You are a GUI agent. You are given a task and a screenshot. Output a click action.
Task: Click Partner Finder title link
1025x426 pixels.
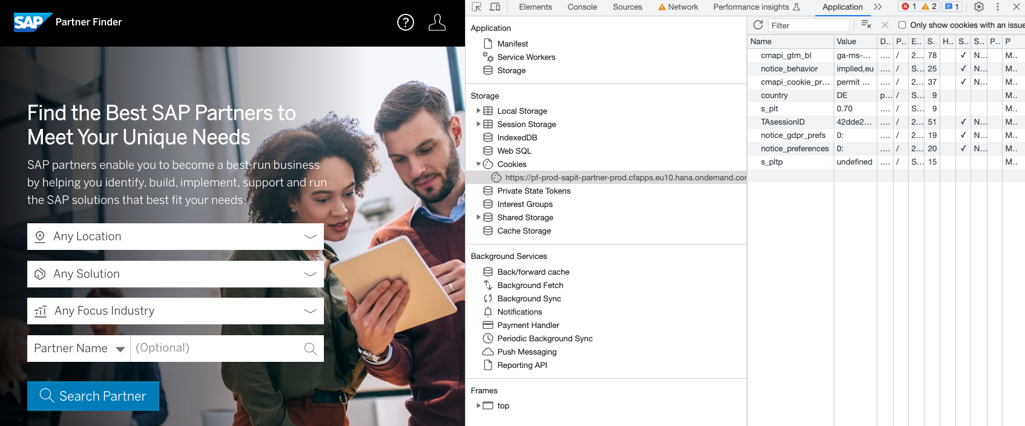pyautogui.click(x=88, y=22)
